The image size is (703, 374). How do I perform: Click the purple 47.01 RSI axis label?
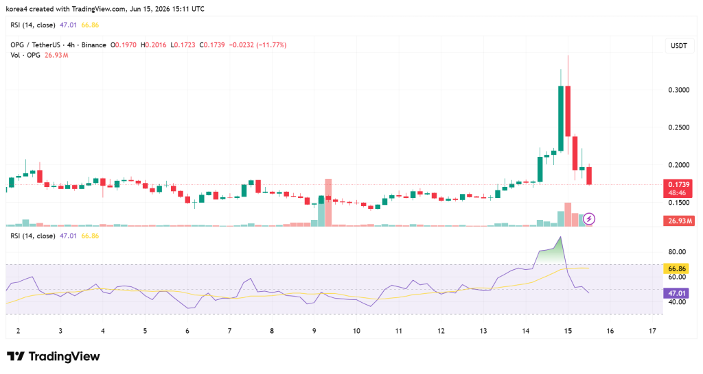(677, 293)
